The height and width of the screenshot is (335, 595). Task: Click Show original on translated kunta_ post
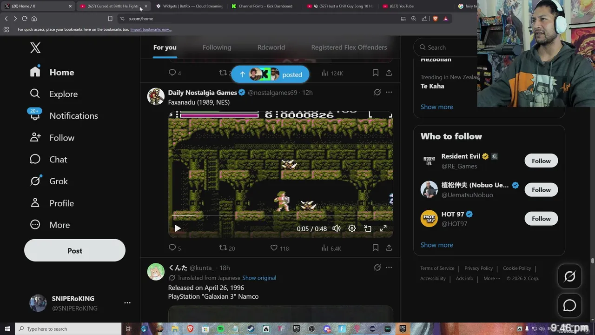259,278
